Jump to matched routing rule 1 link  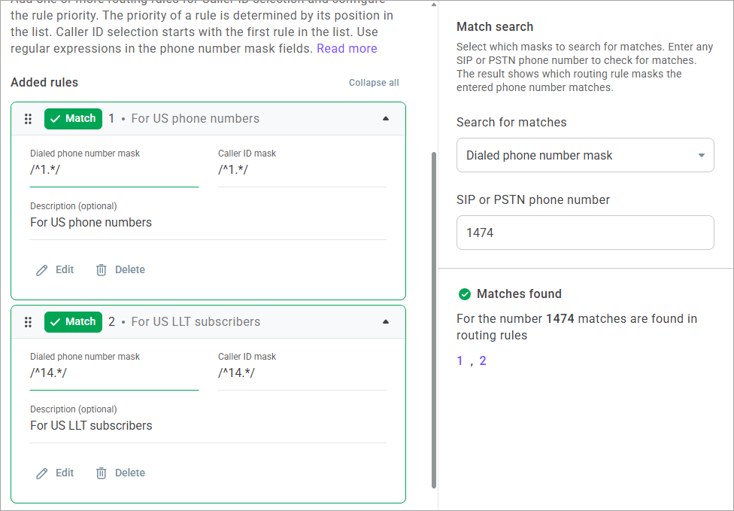(x=460, y=361)
